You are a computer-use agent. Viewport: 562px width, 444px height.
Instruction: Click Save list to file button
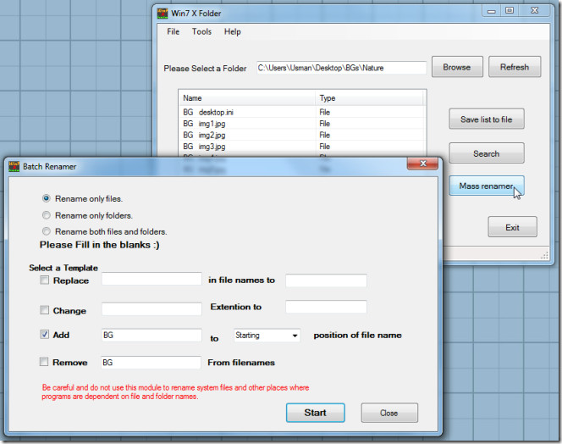pos(487,119)
